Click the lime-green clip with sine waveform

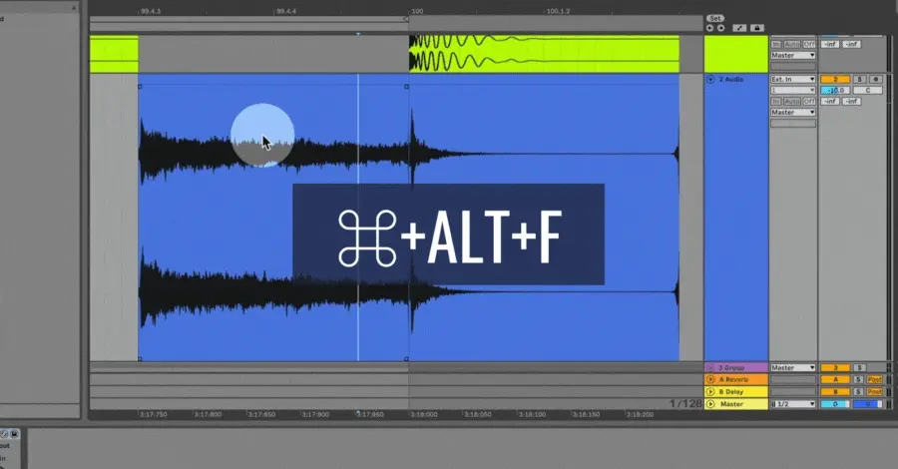pos(544,54)
